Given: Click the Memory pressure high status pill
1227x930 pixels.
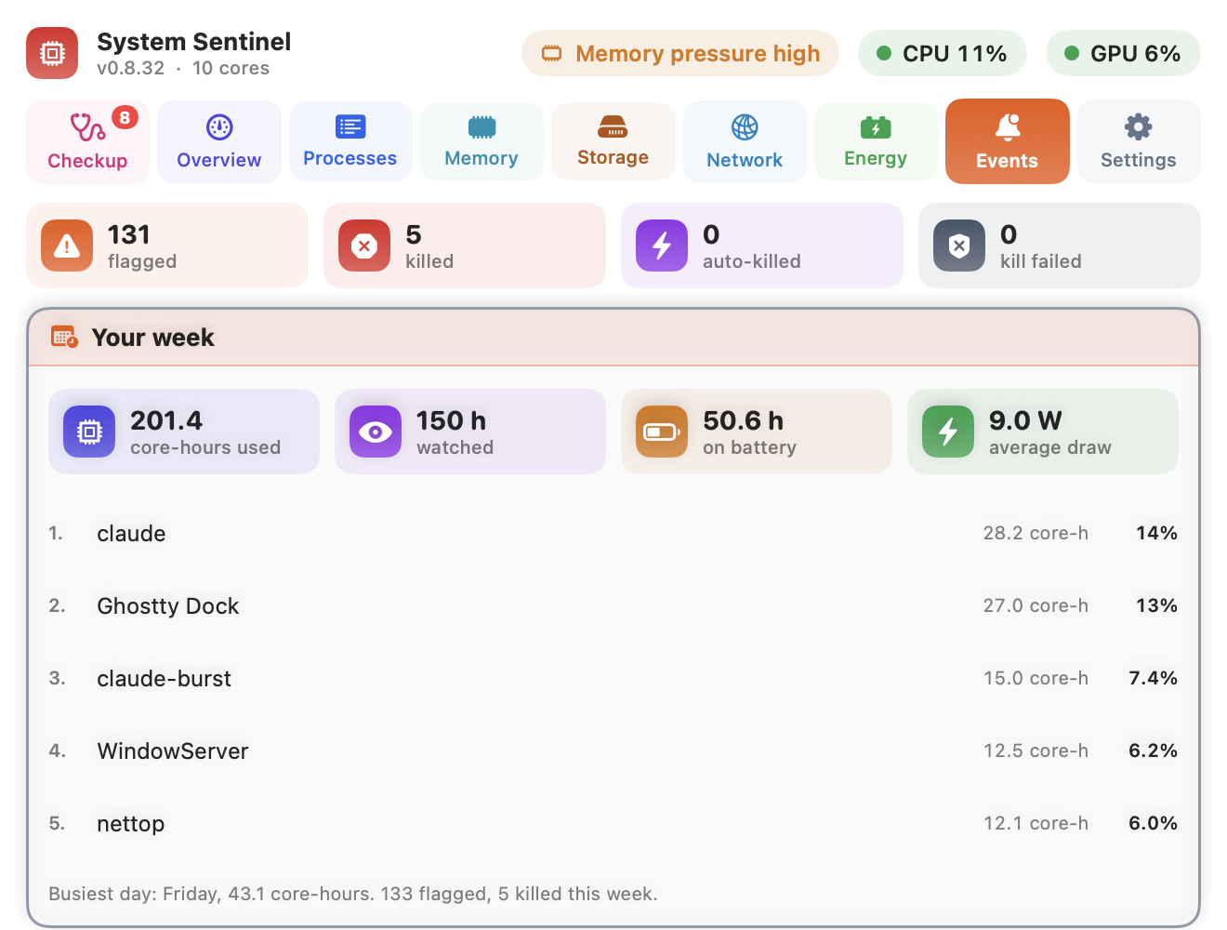Looking at the screenshot, I should [680, 53].
